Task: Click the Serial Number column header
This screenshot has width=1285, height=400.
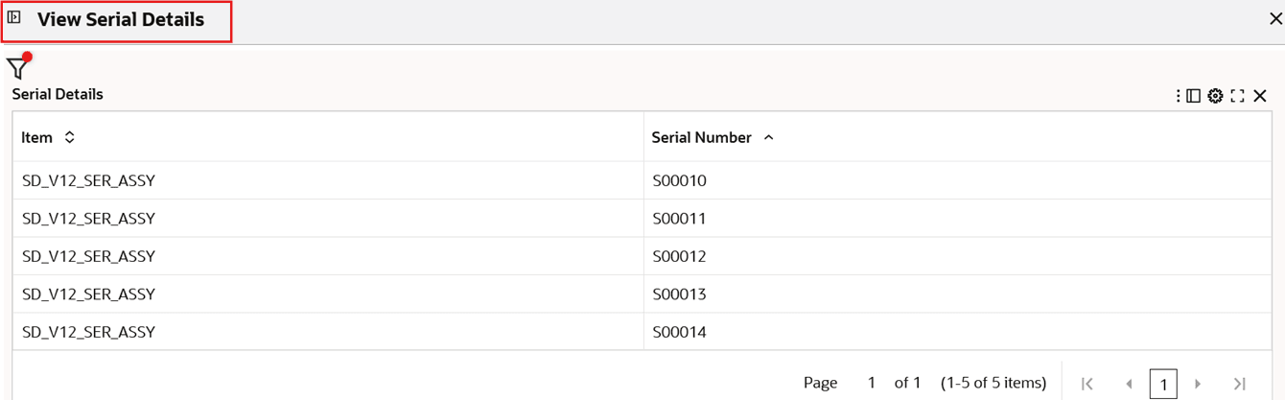Action: (957, 137)
